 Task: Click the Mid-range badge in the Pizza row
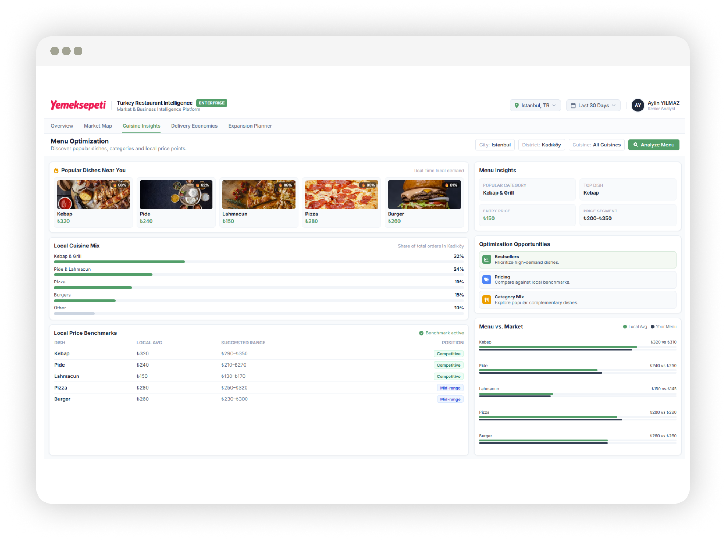coord(450,388)
